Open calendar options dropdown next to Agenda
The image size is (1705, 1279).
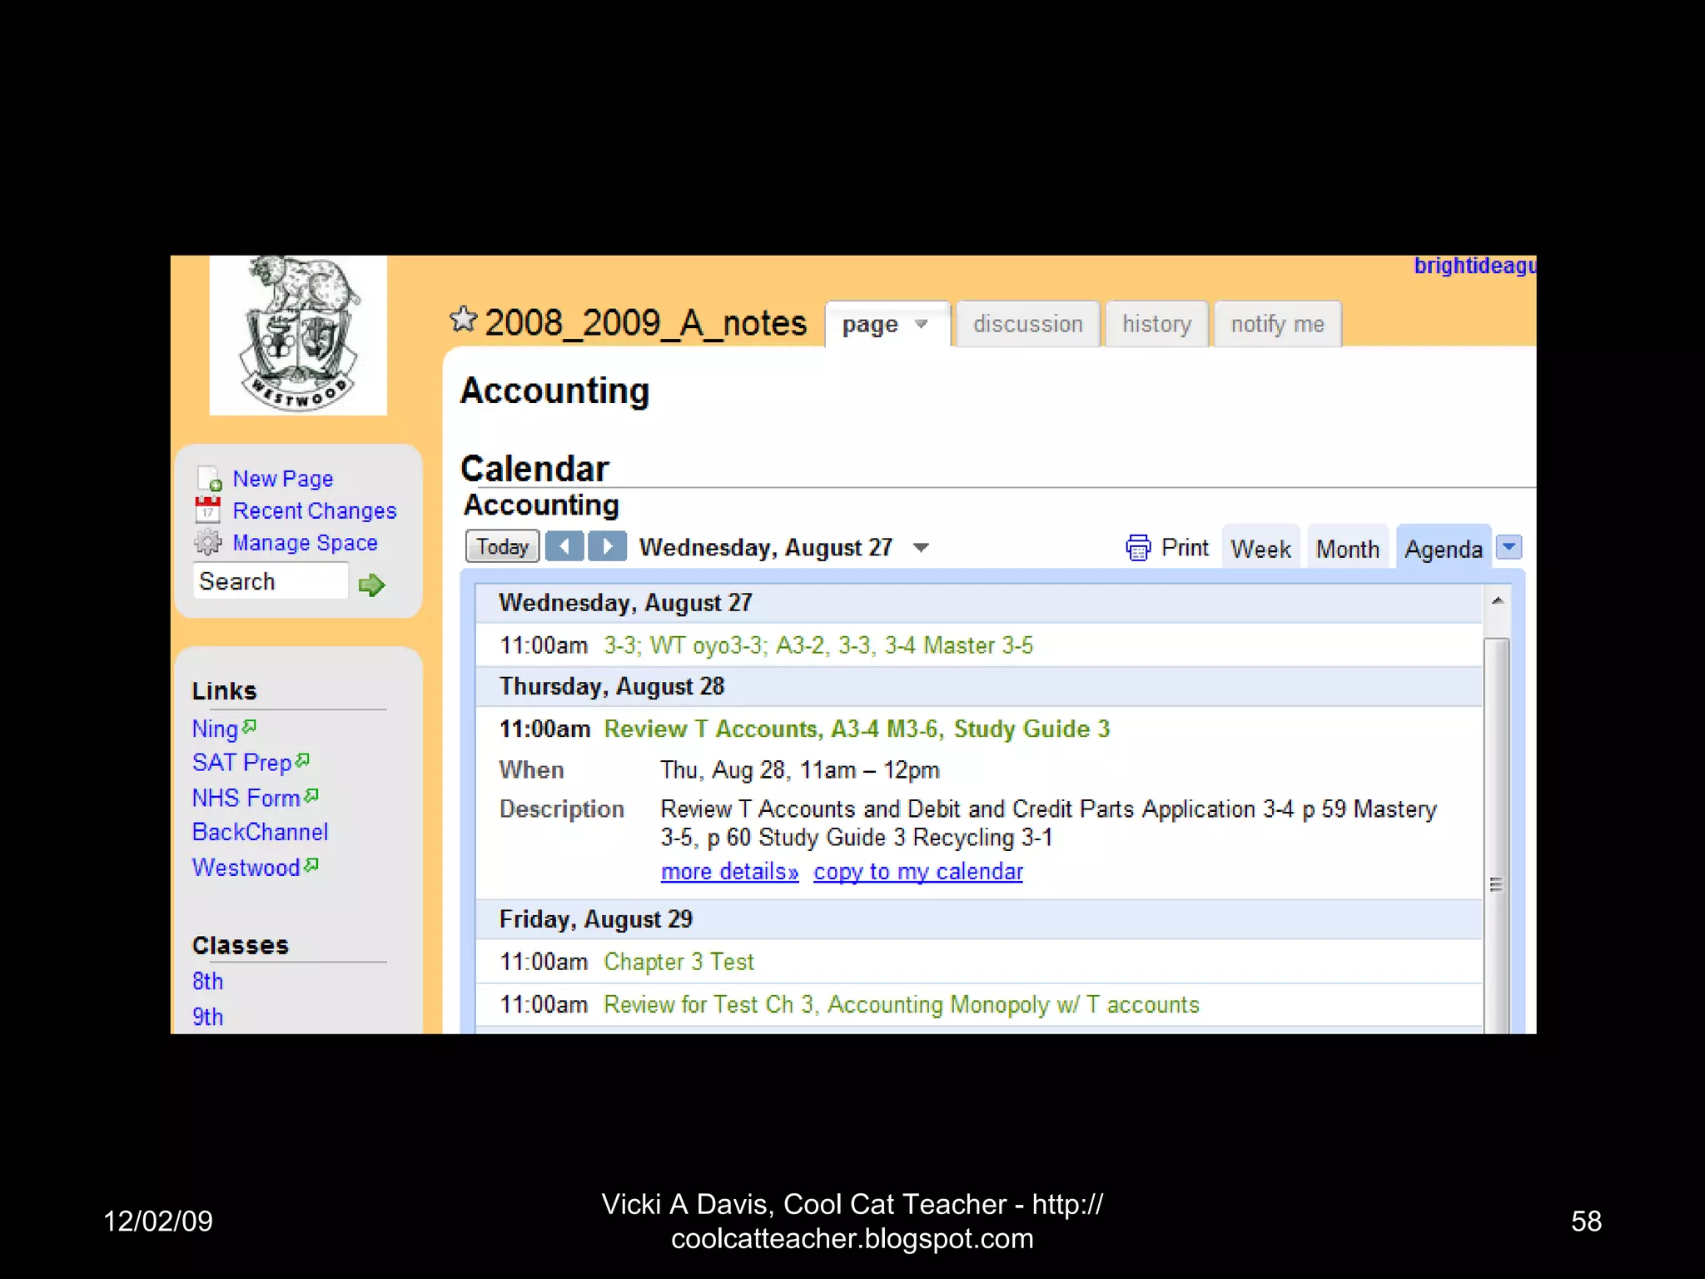click(x=1509, y=547)
